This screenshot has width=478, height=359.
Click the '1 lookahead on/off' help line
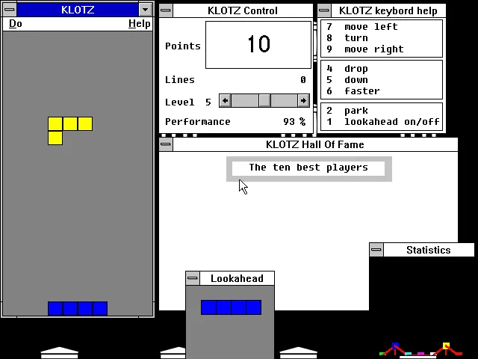pyautogui.click(x=383, y=122)
